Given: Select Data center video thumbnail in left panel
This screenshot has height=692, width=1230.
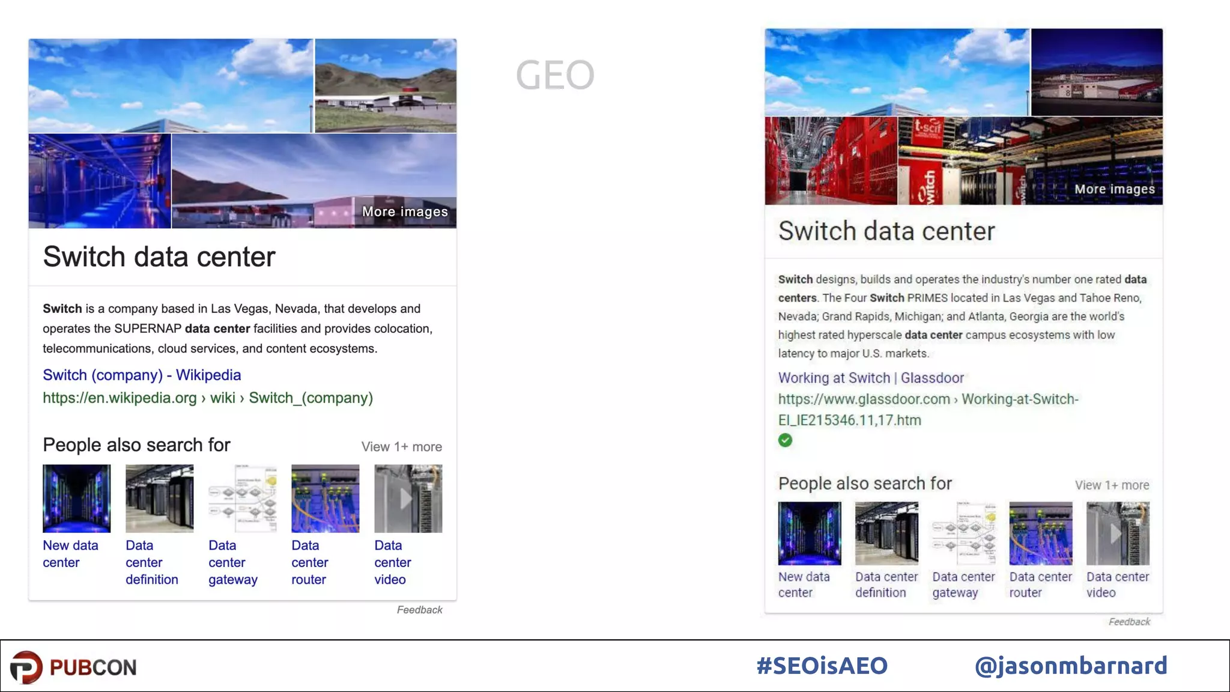Looking at the screenshot, I should [x=408, y=498].
